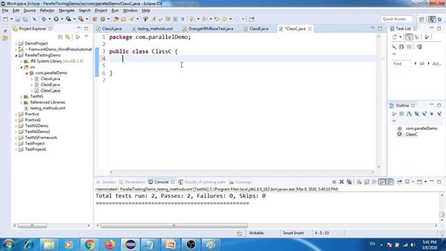Click the Console horizontal scrollbar thumb

click(174, 226)
